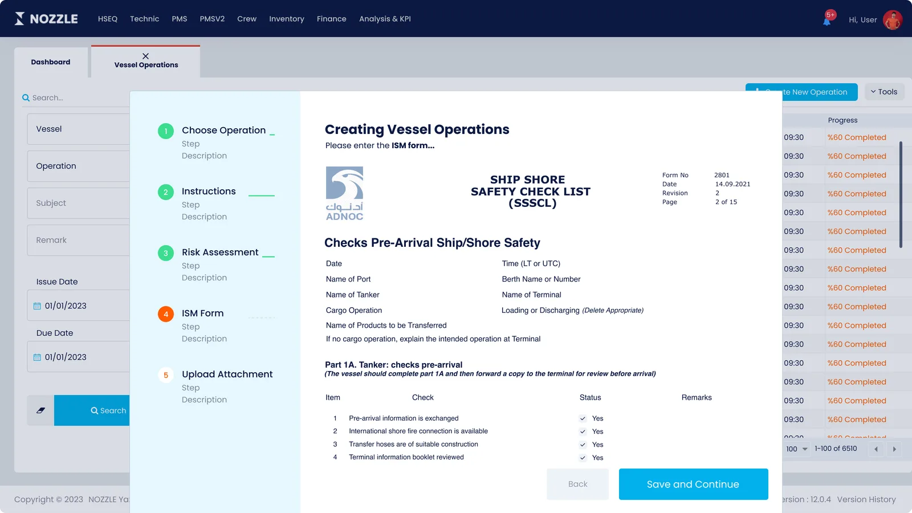The height and width of the screenshot is (513, 912).
Task: Go to the next results page arrow
Action: [894, 449]
